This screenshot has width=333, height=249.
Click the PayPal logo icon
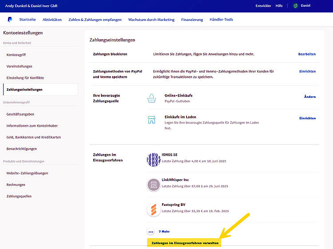click(10, 20)
